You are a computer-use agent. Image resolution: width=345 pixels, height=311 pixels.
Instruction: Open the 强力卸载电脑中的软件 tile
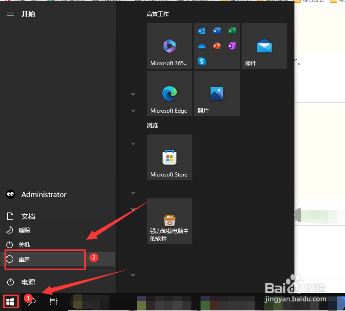coord(170,221)
